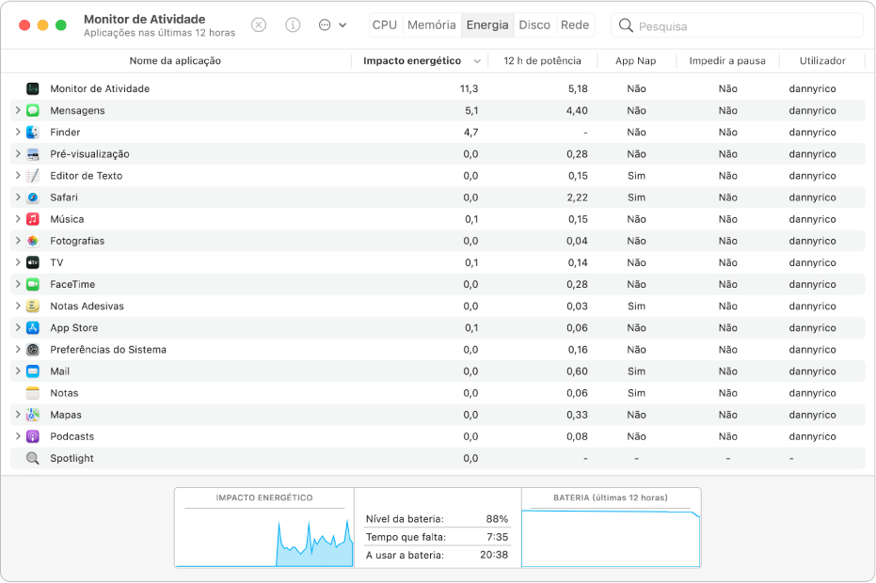Image resolution: width=876 pixels, height=583 pixels.
Task: Click the Mail envelope icon
Action: click(x=33, y=371)
